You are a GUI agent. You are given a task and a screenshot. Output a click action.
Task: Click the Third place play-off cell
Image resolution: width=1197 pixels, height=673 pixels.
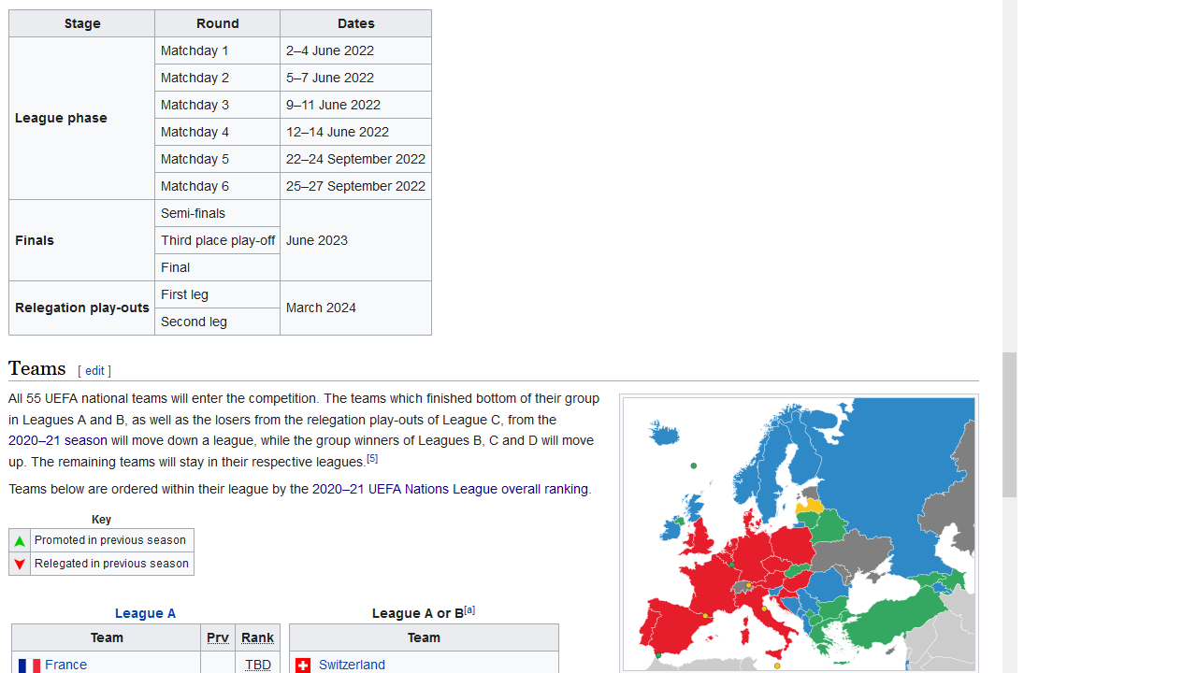tap(217, 240)
